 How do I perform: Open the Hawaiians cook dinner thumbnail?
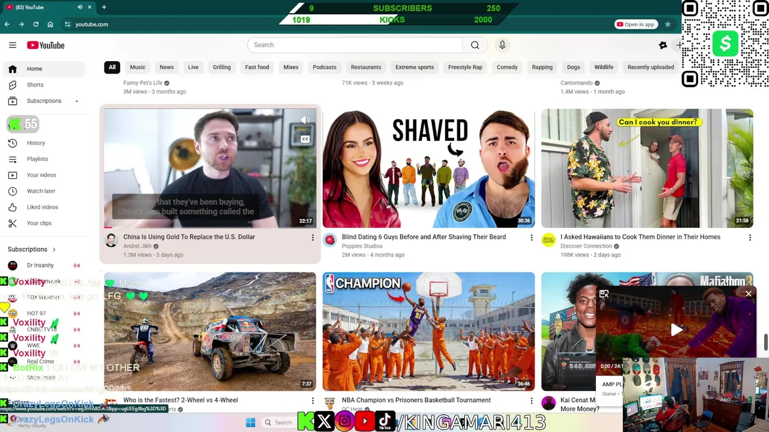pyautogui.click(x=647, y=168)
